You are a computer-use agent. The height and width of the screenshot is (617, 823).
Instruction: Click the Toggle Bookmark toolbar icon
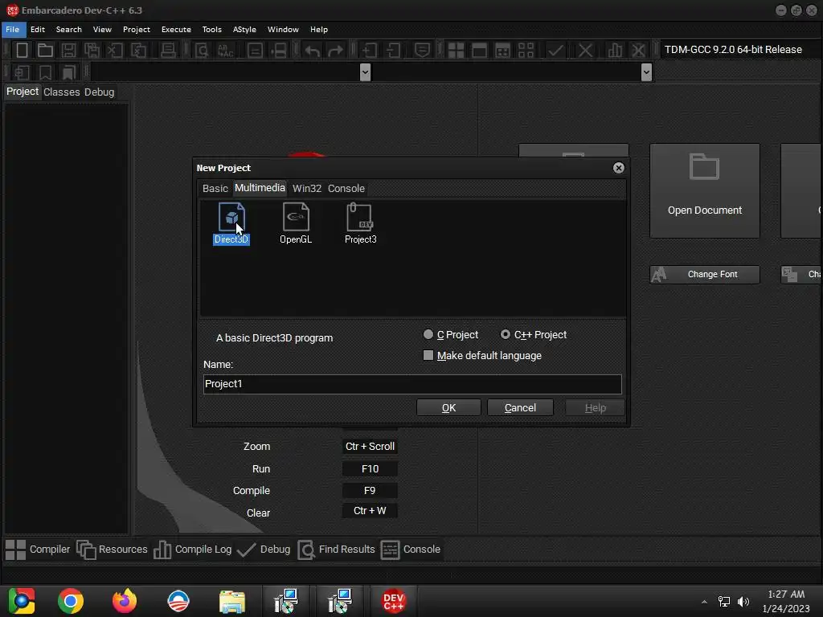tap(45, 72)
